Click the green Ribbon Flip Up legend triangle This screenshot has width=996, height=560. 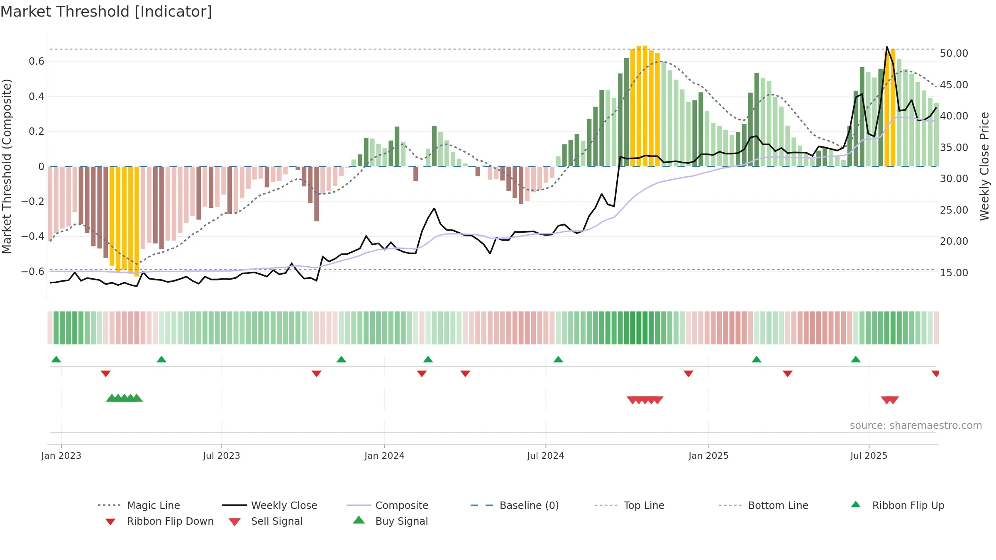pos(856,504)
